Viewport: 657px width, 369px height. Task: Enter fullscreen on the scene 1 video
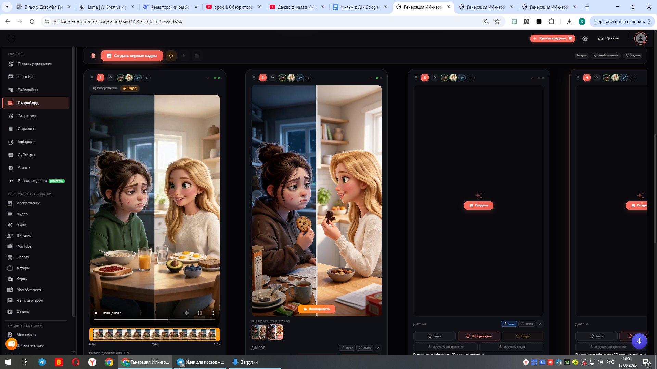pos(200,313)
